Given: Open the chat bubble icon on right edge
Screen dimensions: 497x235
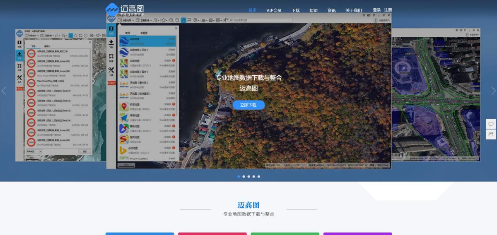Looking at the screenshot, I should pos(491,124).
